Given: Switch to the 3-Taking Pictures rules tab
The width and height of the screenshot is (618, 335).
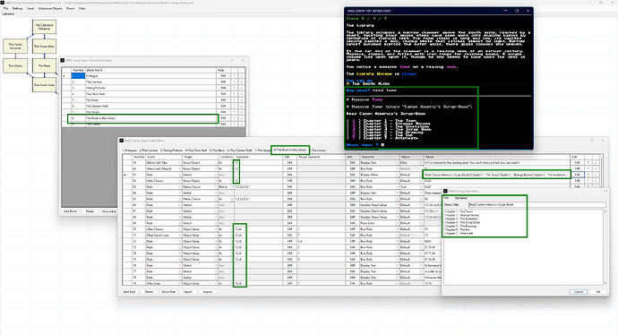Looking at the screenshot, I should [x=171, y=150].
